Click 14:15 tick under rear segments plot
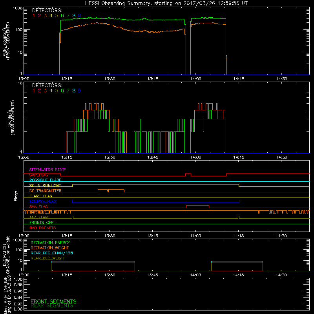The height and width of the screenshot is (314, 314). tap(239, 157)
